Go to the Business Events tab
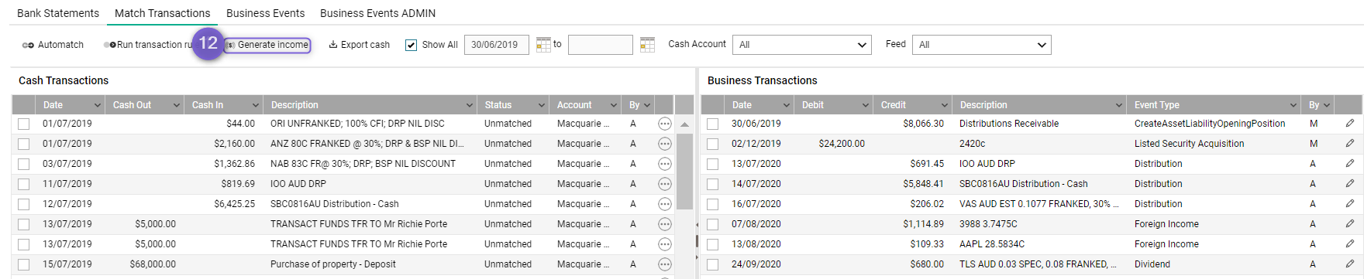The image size is (1364, 279). click(265, 13)
